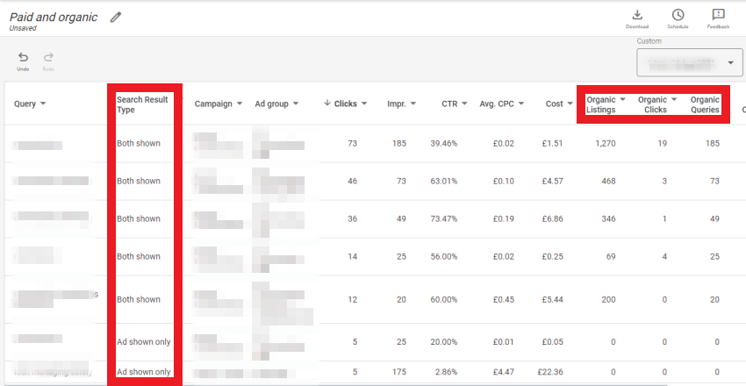Click the Undo arrow icon
746x386 pixels.
pyautogui.click(x=23, y=58)
